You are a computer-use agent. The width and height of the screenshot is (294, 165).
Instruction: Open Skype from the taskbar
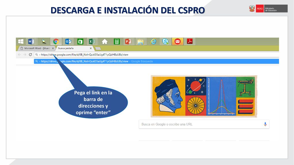coord(165,41)
